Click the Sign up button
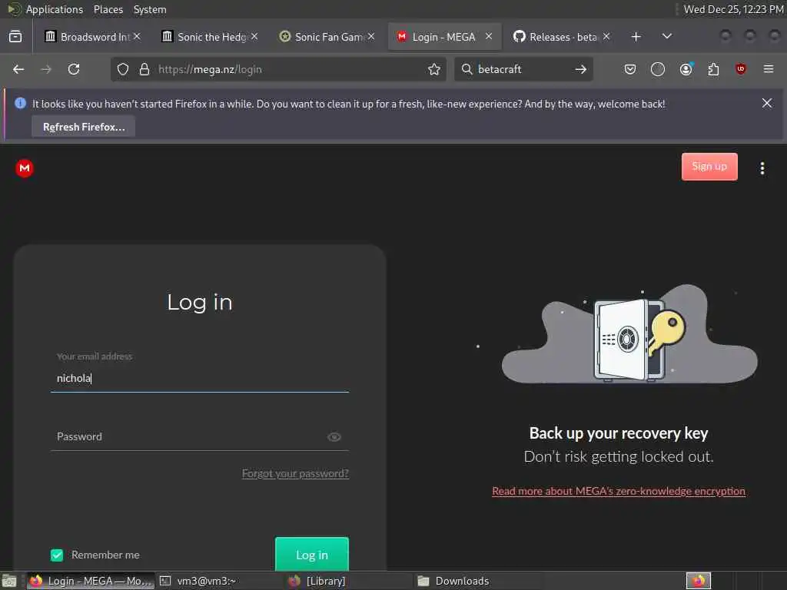 point(709,167)
